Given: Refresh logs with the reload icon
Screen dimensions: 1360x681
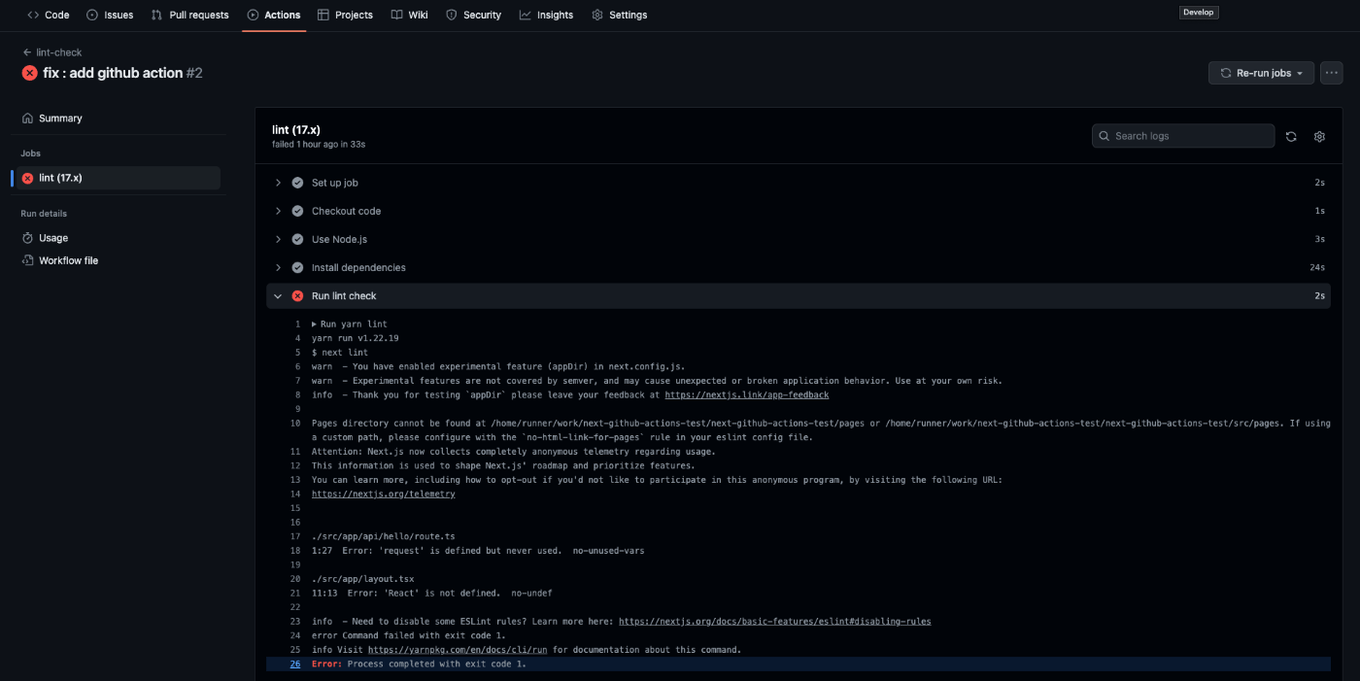Looking at the screenshot, I should tap(1291, 136).
